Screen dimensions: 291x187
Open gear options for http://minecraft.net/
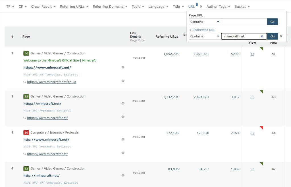pyautogui.click(x=123, y=175)
